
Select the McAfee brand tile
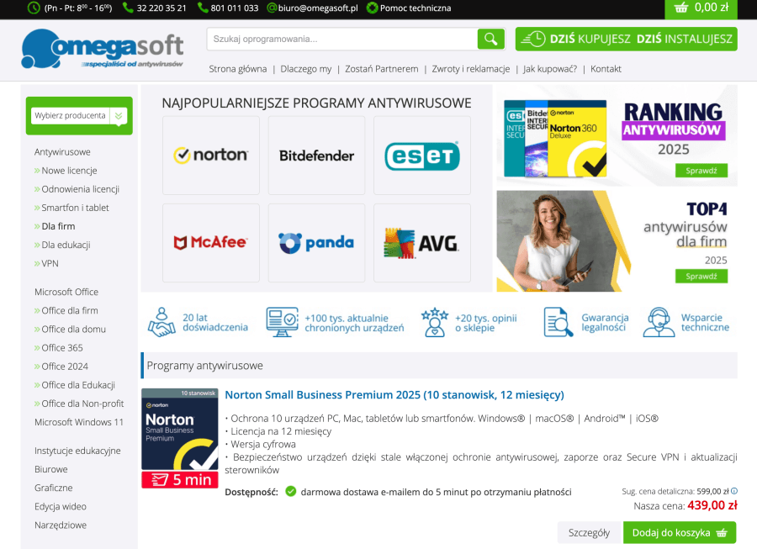210,242
